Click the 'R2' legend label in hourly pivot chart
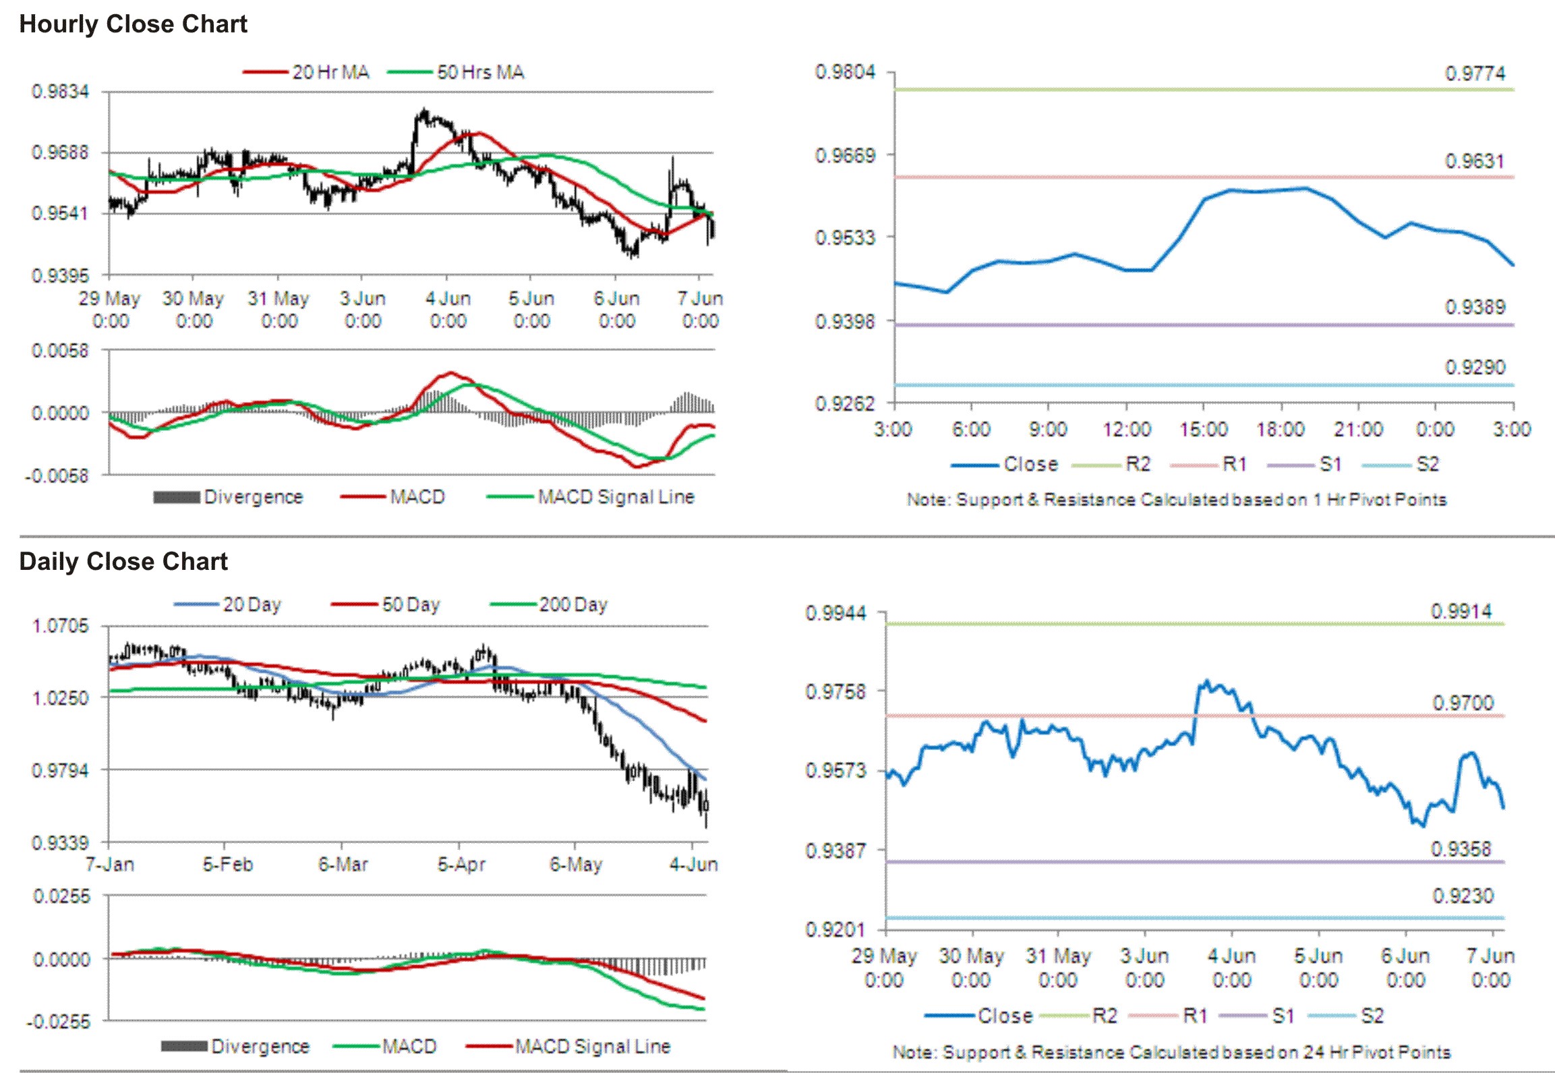The width and height of the screenshot is (1555, 1073). tap(1139, 465)
